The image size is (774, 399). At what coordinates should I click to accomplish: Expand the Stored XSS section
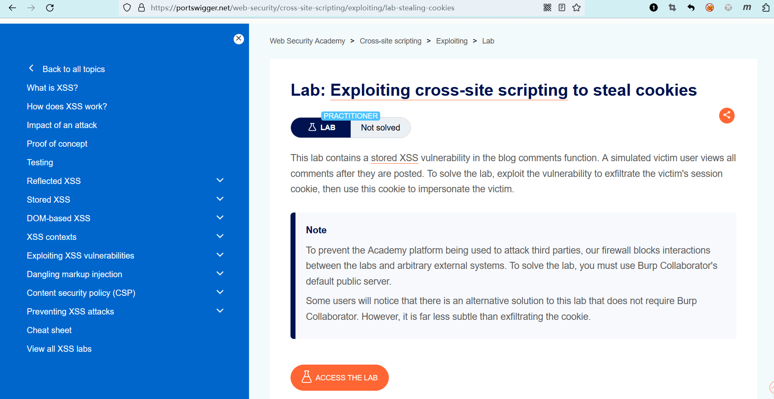(220, 199)
